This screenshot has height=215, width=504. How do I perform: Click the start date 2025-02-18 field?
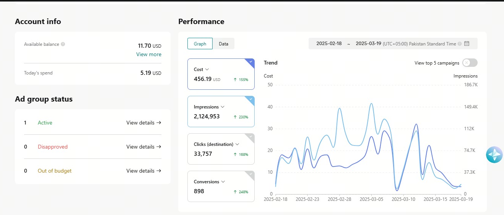[x=329, y=44]
